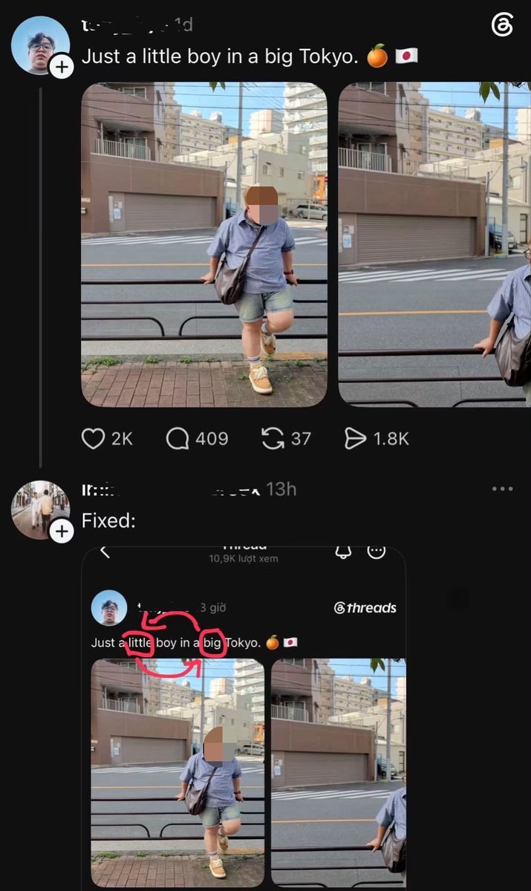Follow the replier via plus badge on avatar
The height and width of the screenshot is (891, 531).
tap(61, 532)
